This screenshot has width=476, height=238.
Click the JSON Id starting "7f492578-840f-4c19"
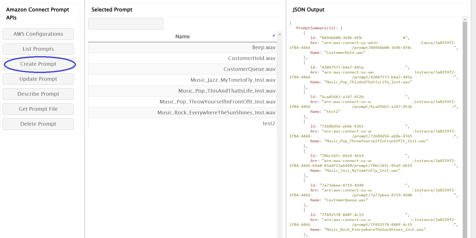click(342, 215)
